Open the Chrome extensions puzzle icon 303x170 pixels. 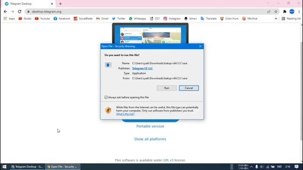(285, 11)
